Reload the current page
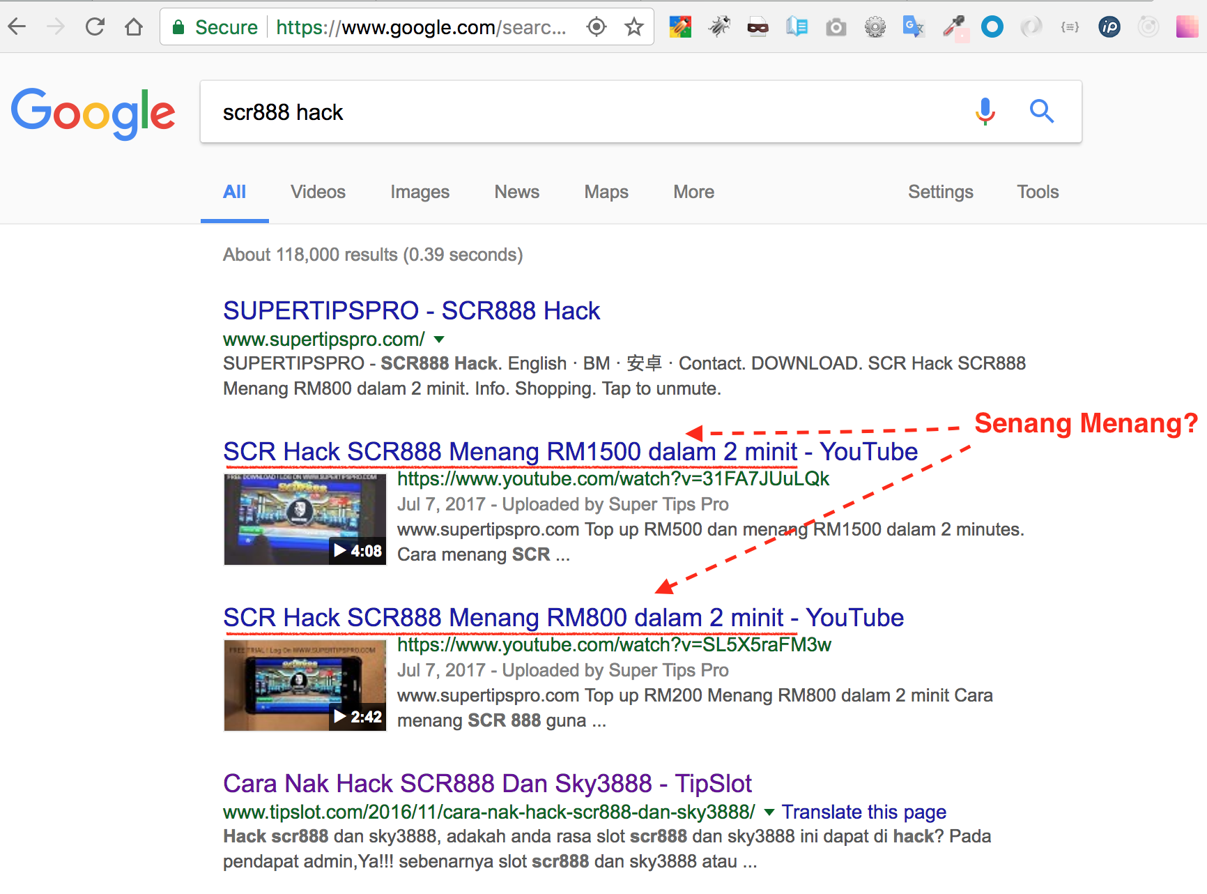The image size is (1207, 894). pyautogui.click(x=95, y=27)
